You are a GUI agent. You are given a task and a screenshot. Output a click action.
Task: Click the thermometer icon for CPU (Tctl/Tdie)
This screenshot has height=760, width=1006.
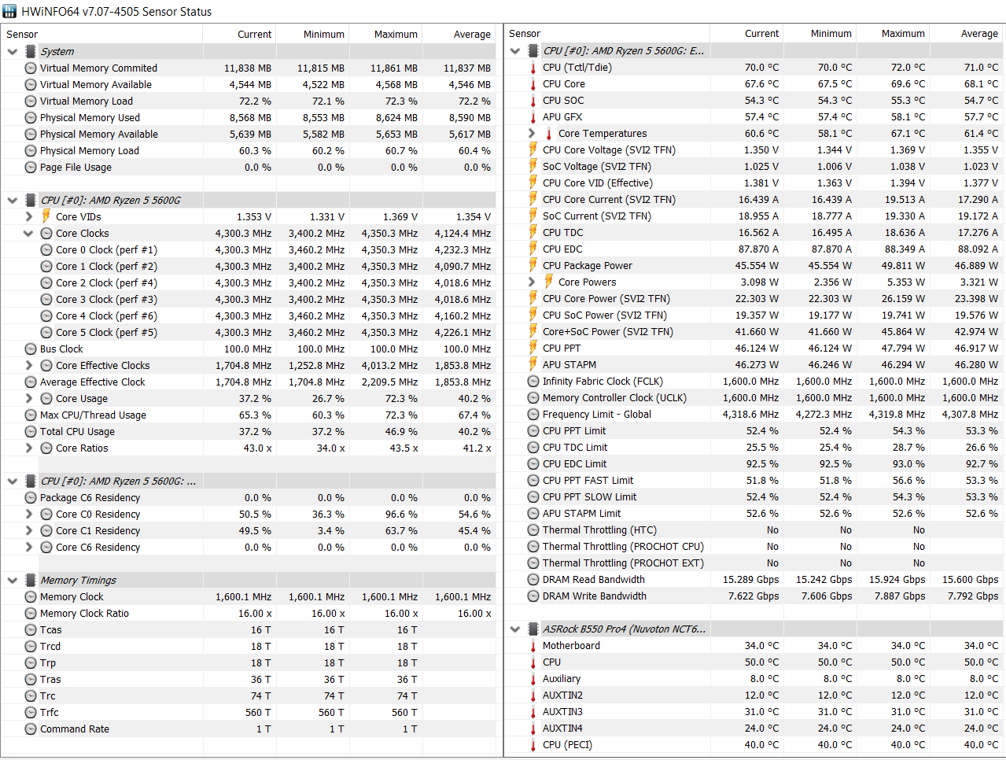click(x=533, y=67)
